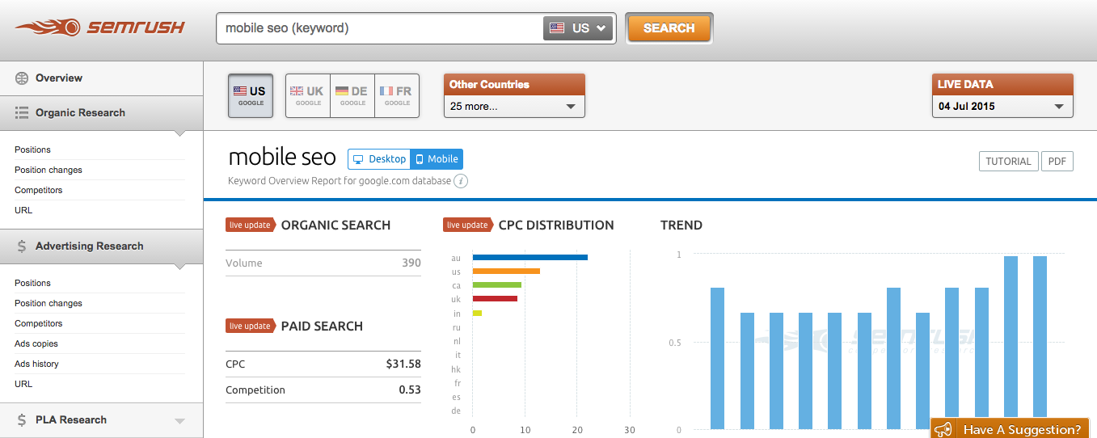Open Positions under Advertising Research

[32, 283]
